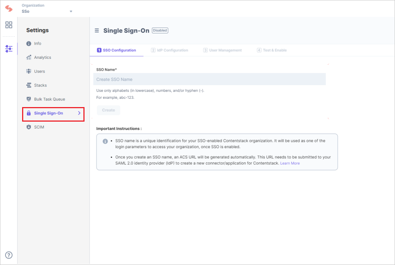Click the Contentstack logo icon
This screenshot has width=395, height=265.
[8, 8]
